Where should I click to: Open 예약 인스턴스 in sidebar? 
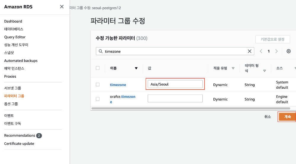14,68
